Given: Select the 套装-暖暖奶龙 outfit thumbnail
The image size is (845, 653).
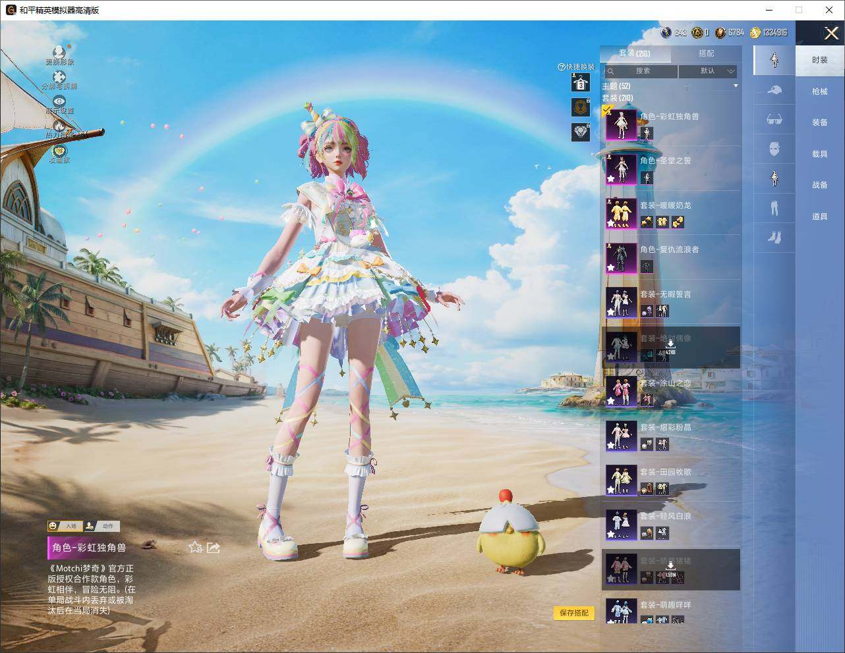Looking at the screenshot, I should 621,213.
